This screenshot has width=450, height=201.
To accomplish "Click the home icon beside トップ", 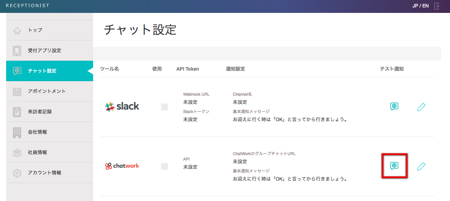I will tap(17, 31).
